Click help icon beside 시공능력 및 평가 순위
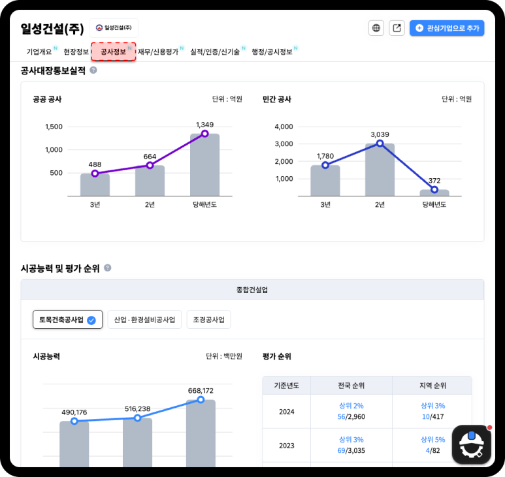The height and width of the screenshot is (477, 505). point(108,268)
